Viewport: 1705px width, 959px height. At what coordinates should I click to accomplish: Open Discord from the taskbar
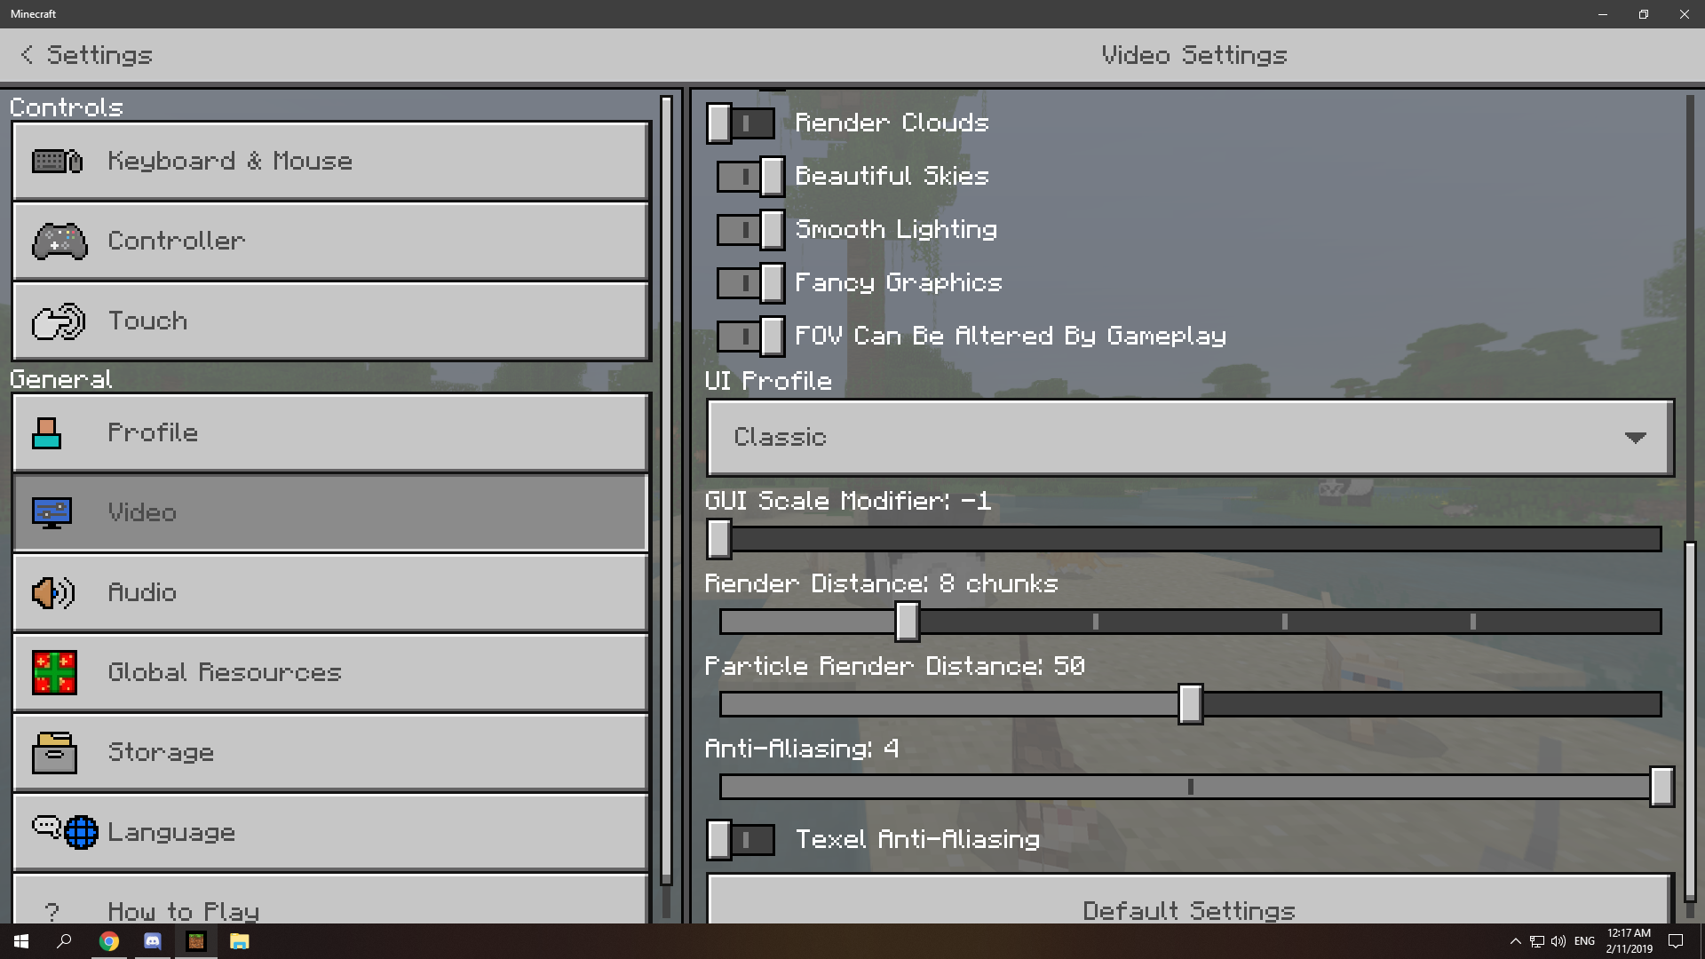click(x=153, y=941)
